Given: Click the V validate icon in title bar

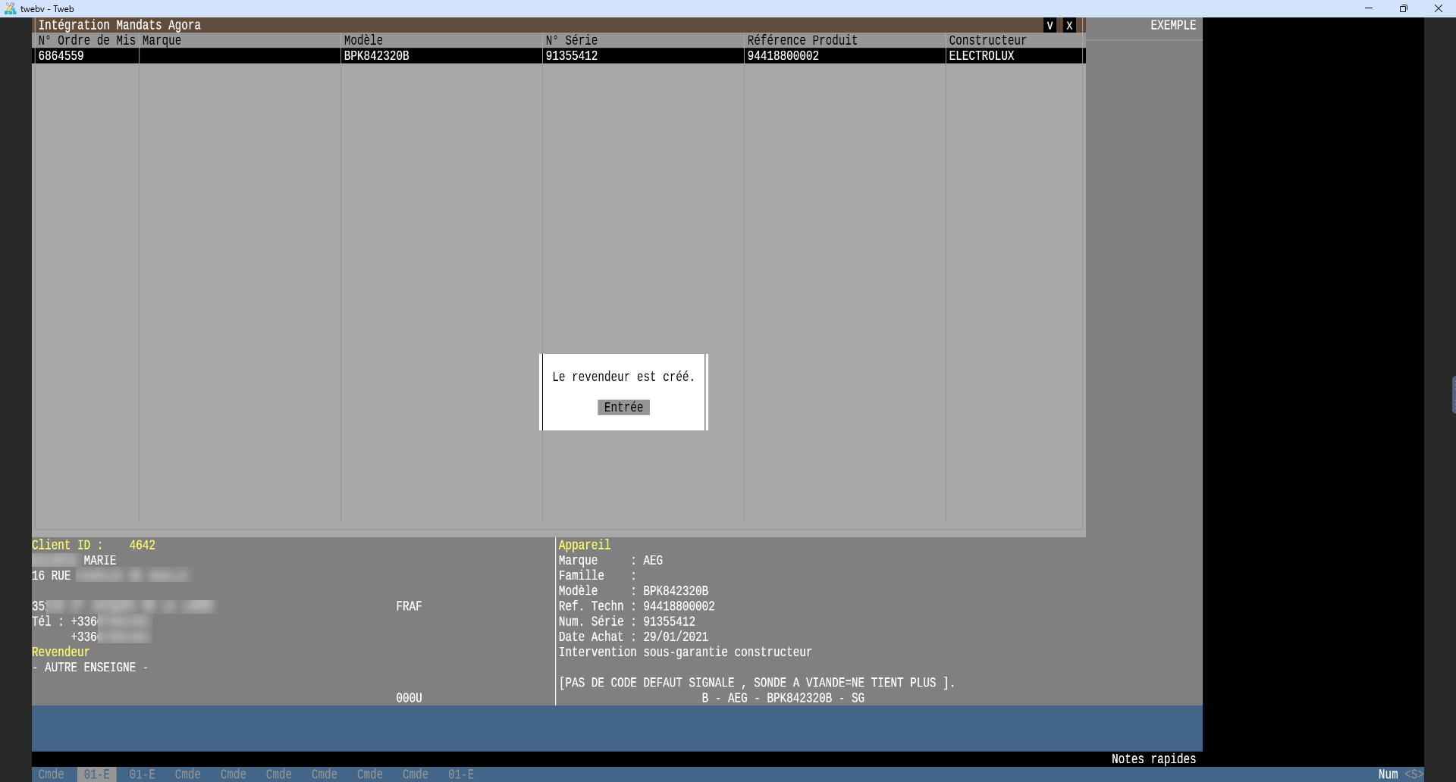Looking at the screenshot, I should click(1050, 25).
